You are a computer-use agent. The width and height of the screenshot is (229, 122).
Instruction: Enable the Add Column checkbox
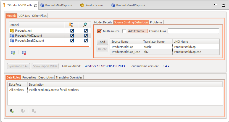(124, 31)
